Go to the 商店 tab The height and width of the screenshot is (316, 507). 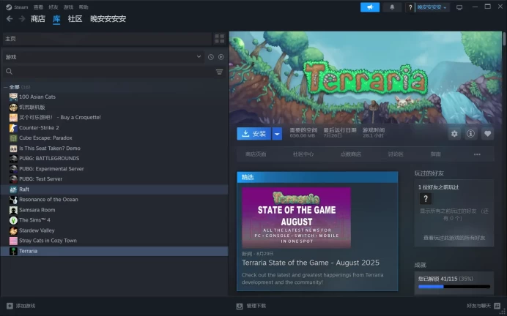(x=38, y=19)
